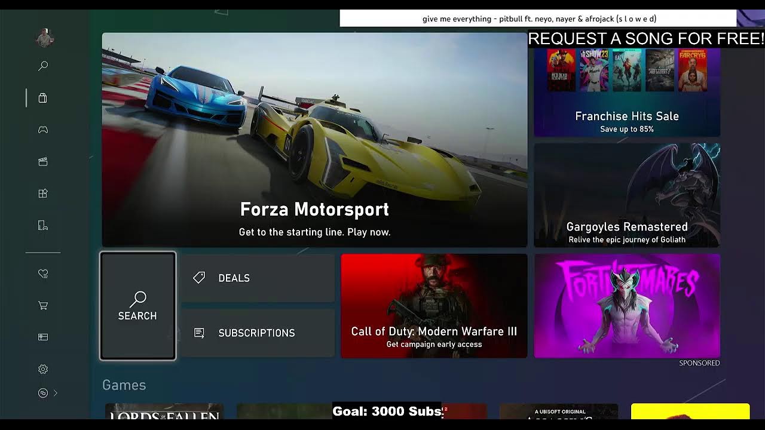Open the Wish list heart icon
765x430 pixels.
43,274
